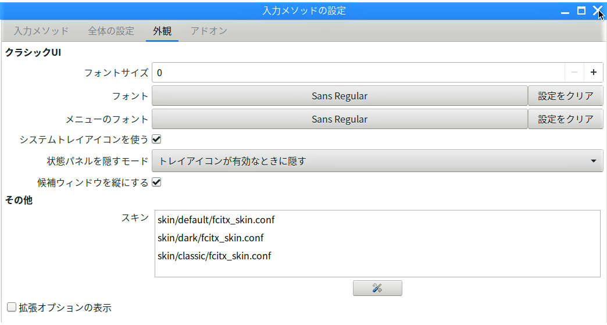Open 状態パネルを隠すモード dropdown

[377, 161]
